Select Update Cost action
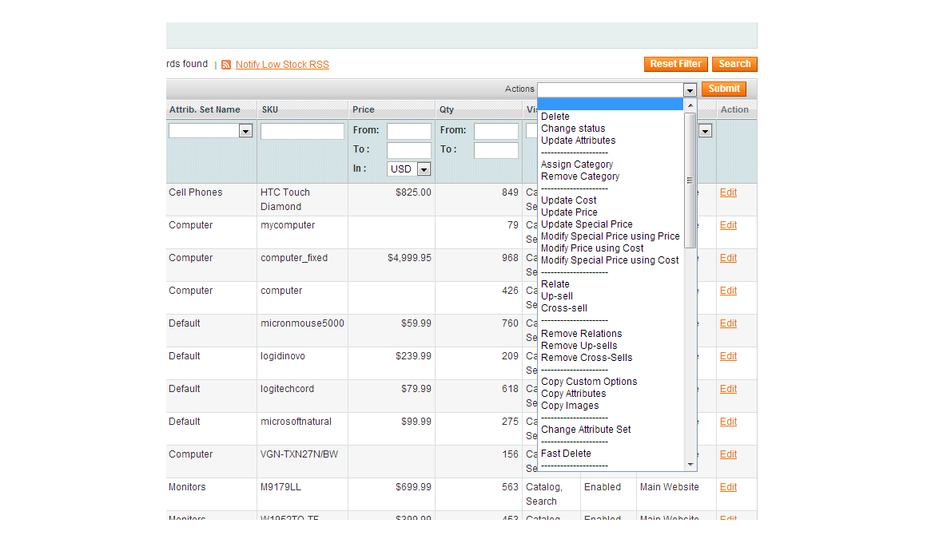935x543 pixels. pos(569,200)
